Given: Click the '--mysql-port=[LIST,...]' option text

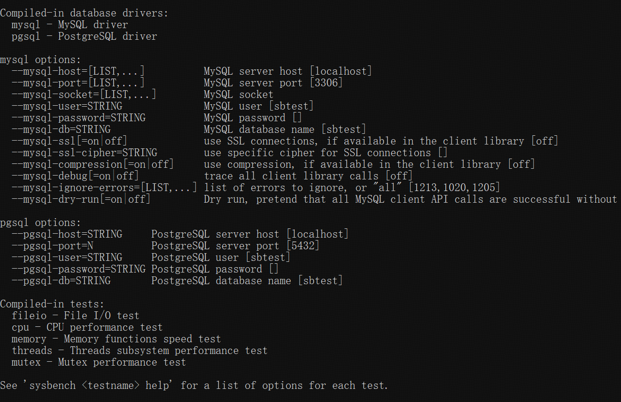Looking at the screenshot, I should (x=78, y=83).
